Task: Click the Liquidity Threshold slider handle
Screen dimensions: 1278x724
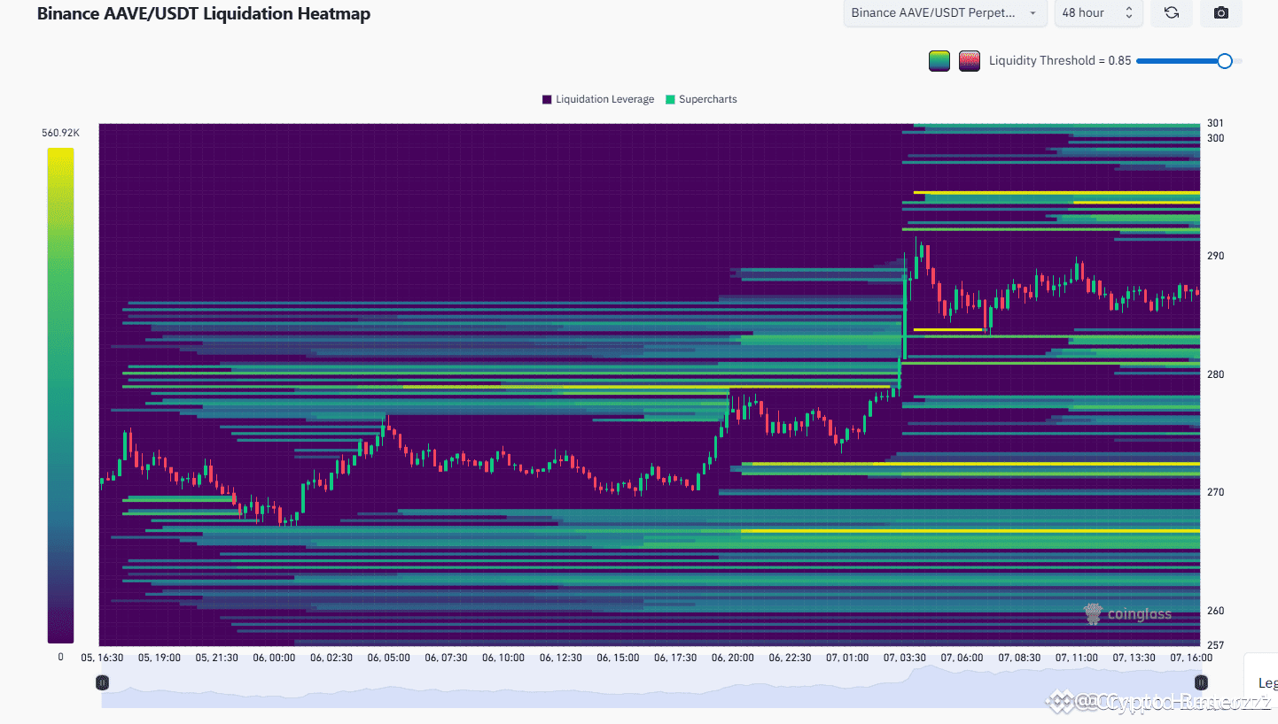Action: [1225, 61]
